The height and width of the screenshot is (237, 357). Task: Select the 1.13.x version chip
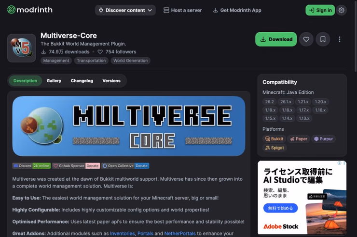click(304, 118)
